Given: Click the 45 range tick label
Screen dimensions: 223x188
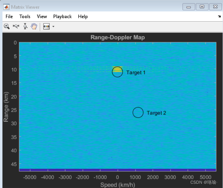Looking at the screenshot, I should click(x=14, y=164).
